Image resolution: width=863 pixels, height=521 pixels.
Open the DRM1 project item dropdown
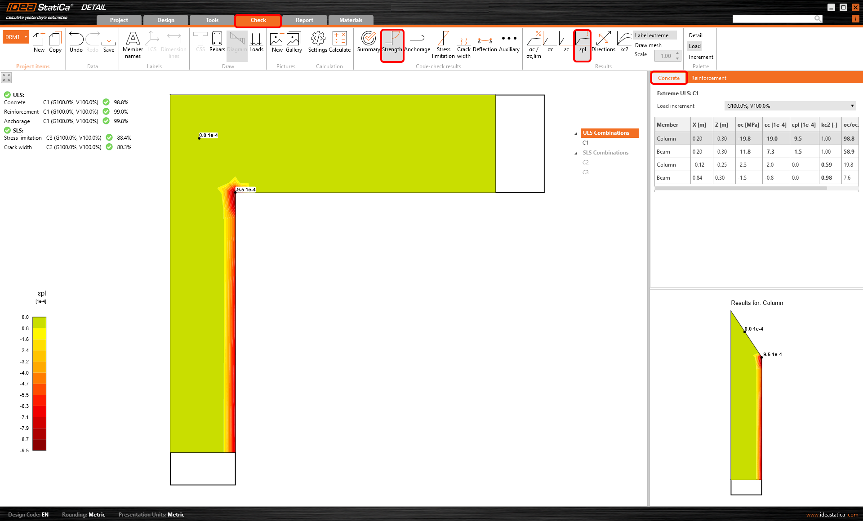click(26, 37)
